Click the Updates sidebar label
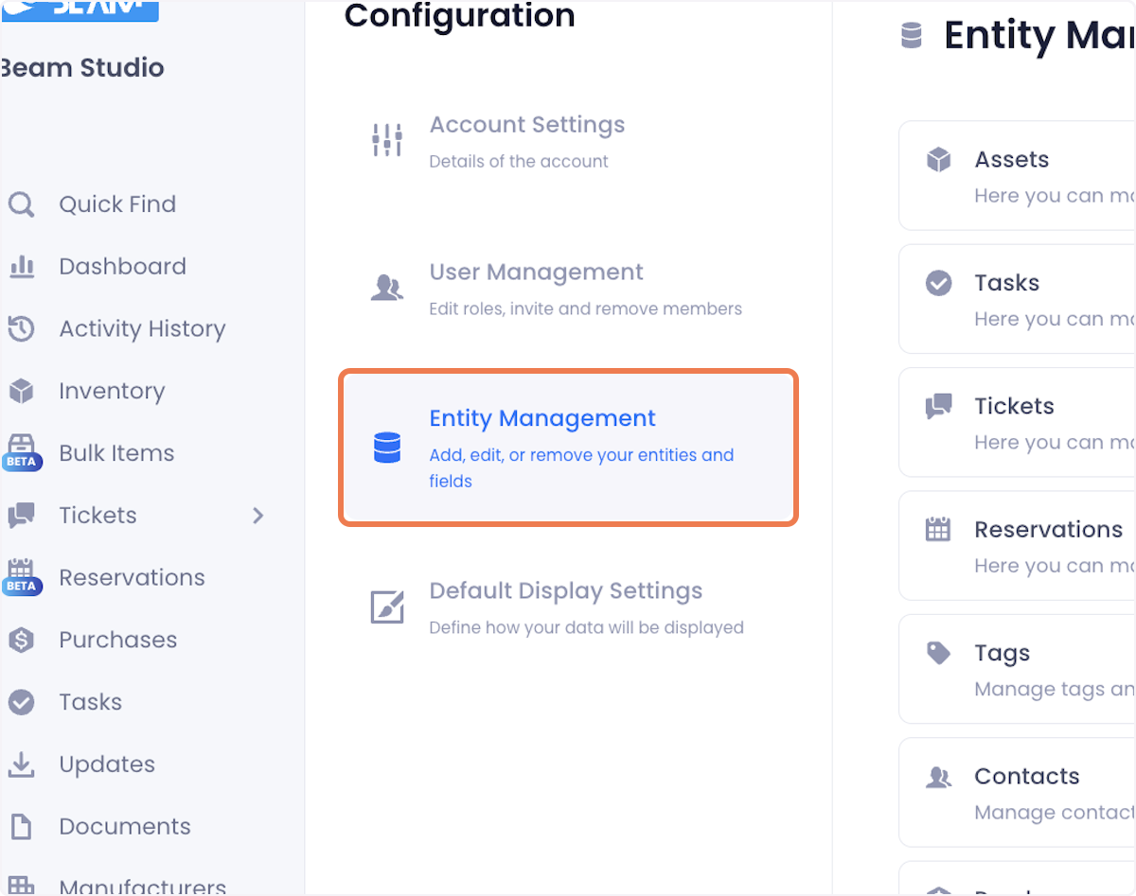Screen dimensions: 1136x896 coord(107,764)
